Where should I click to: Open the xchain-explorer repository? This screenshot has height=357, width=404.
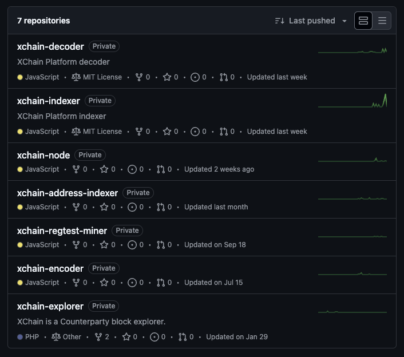pos(50,306)
